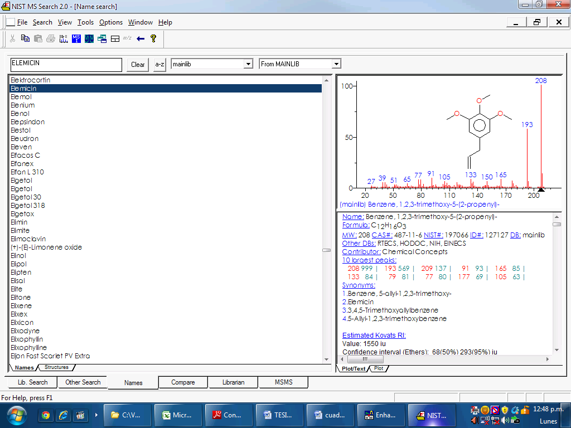The image size is (571, 428).
Task: Click the blue back arrow toolbar icon
Action: [x=141, y=38]
